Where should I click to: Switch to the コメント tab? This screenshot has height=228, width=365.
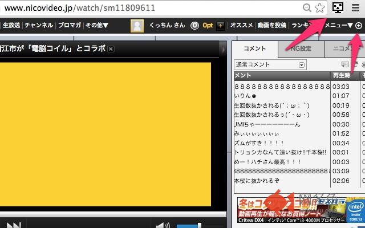(x=255, y=48)
